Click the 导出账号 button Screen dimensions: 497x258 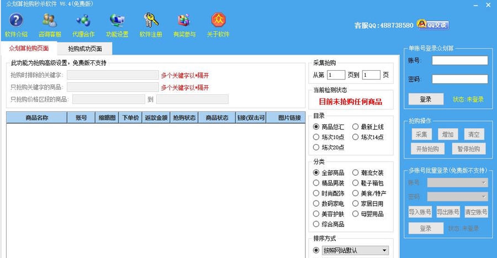(x=448, y=212)
